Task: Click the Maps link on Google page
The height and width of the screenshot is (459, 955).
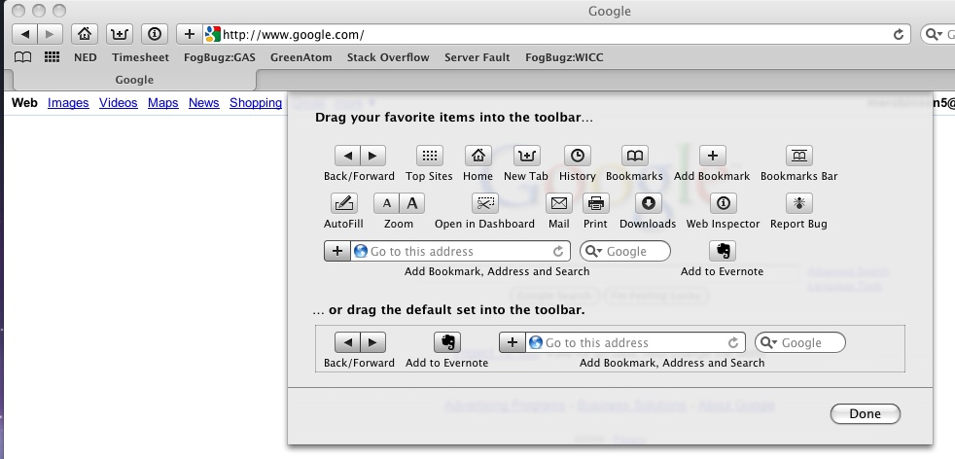Action: (163, 103)
